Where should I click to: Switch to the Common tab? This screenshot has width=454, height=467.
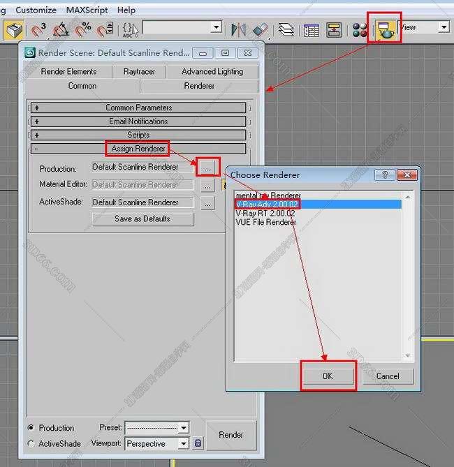(82, 86)
